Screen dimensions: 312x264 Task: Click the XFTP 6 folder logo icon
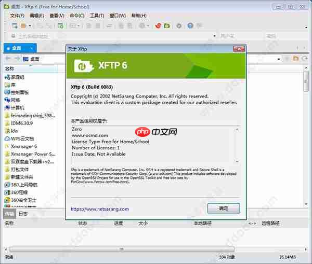click(84, 66)
